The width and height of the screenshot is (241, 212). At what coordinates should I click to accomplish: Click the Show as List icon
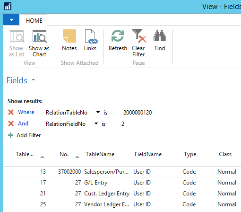(x=17, y=36)
